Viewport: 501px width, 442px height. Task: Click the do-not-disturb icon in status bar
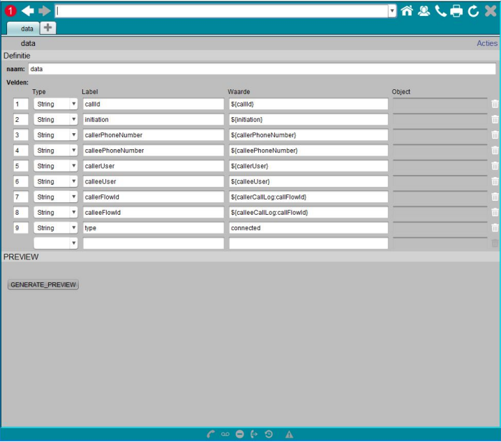tap(239, 434)
